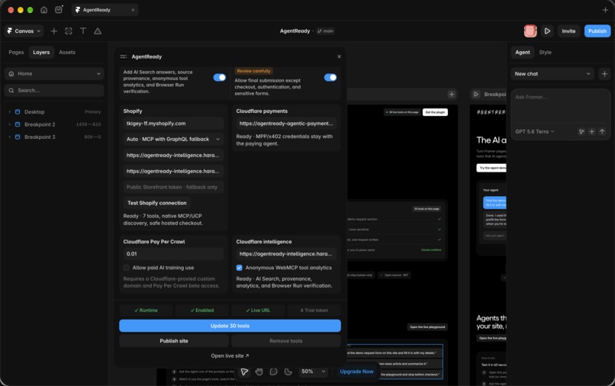Click the Home page icon in layers dropdown

pyautogui.click(x=11, y=74)
